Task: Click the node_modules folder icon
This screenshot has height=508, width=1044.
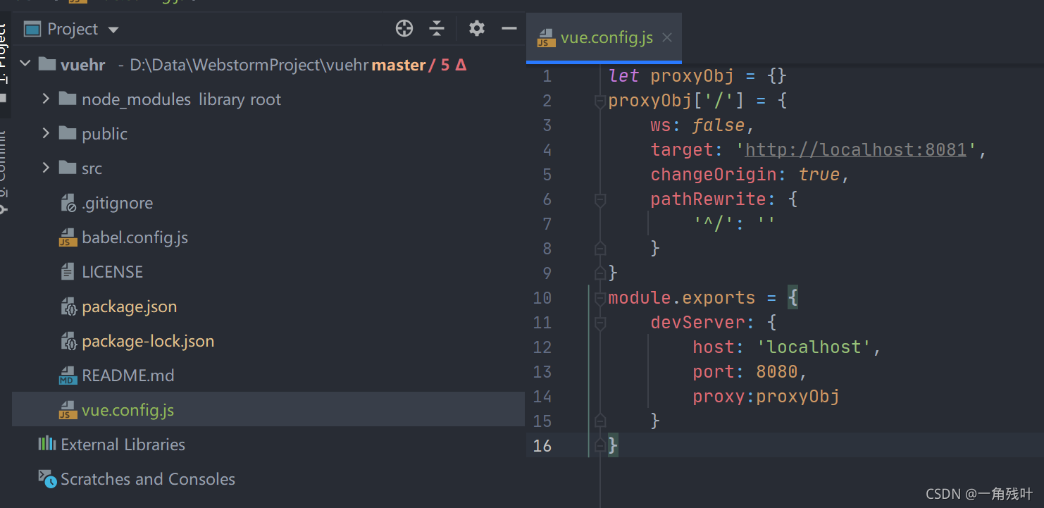Action: pyautogui.click(x=68, y=99)
